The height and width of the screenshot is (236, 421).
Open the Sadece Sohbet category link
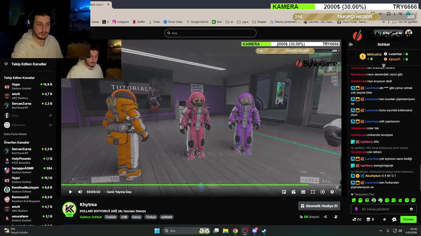coord(91,217)
